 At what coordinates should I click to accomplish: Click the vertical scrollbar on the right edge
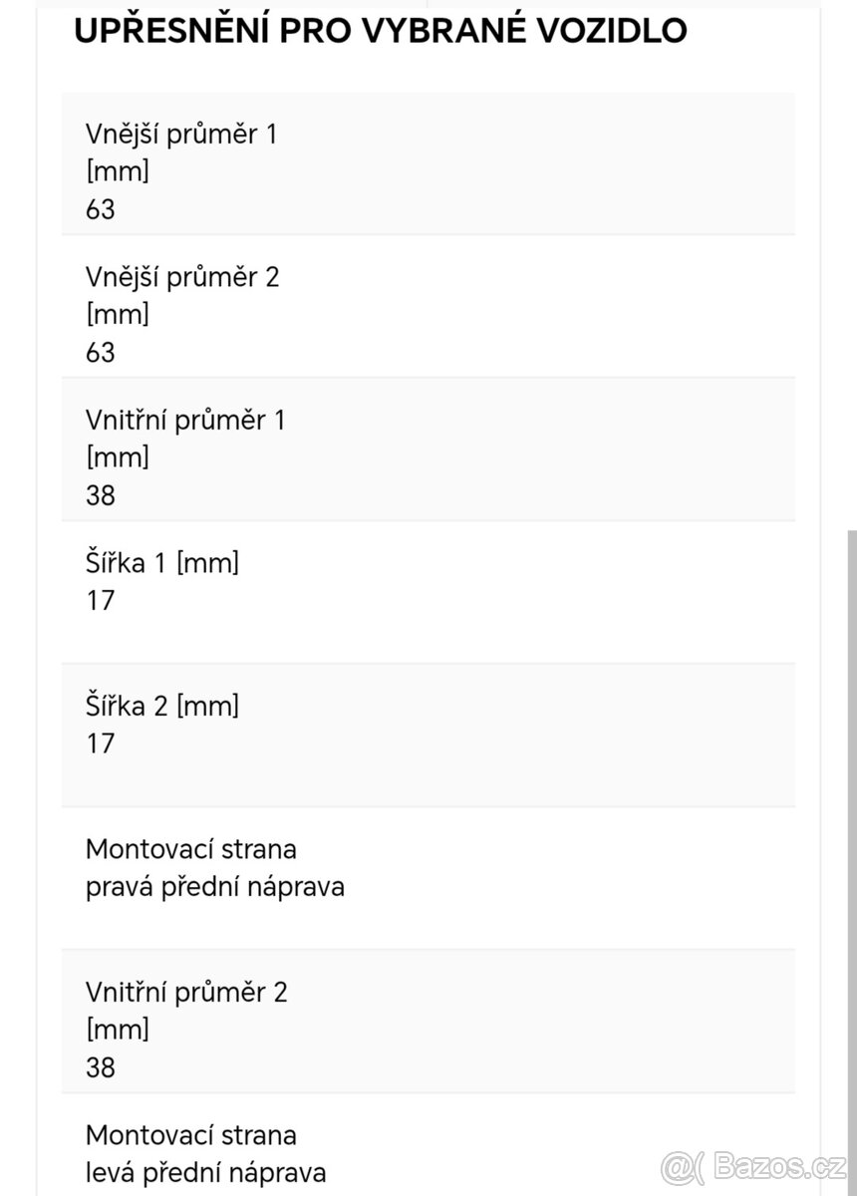pos(851,857)
